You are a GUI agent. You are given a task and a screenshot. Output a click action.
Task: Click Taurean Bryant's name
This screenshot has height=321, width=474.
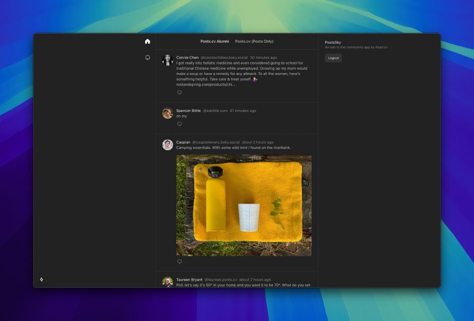tap(189, 280)
